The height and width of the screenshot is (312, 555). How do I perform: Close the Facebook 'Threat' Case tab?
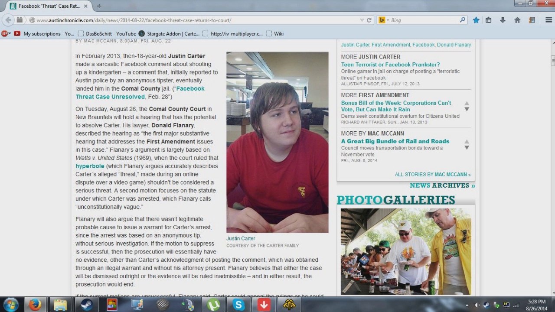[x=85, y=6]
